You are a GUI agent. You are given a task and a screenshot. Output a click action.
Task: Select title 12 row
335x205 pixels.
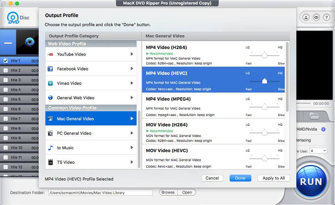point(19,167)
